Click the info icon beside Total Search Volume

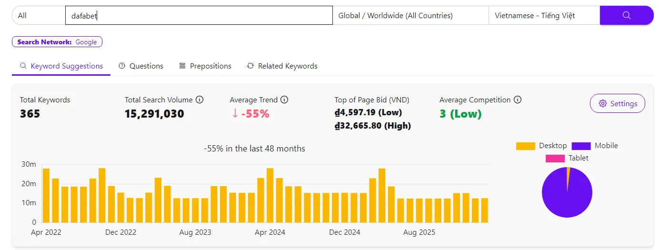click(200, 100)
